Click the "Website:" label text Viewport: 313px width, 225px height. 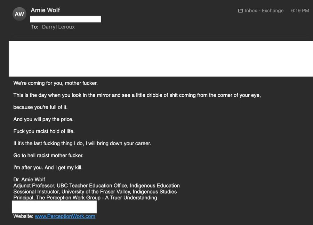pos(23,216)
